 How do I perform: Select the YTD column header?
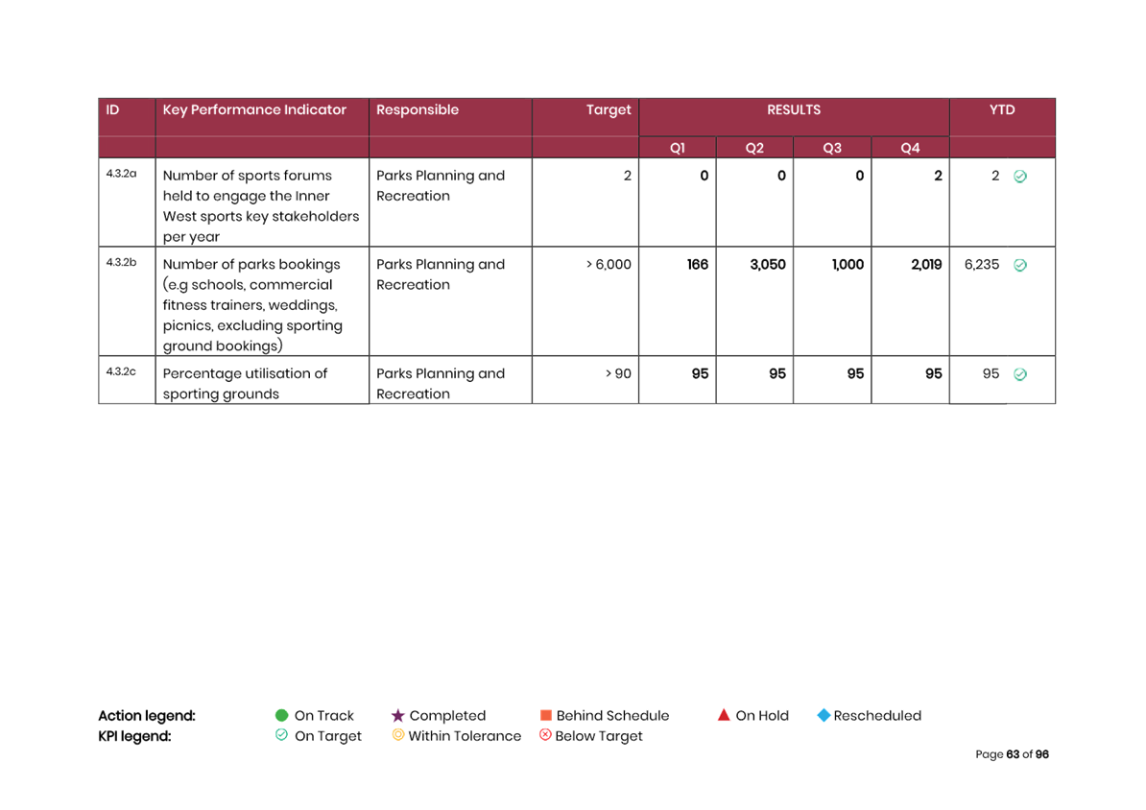click(1002, 109)
